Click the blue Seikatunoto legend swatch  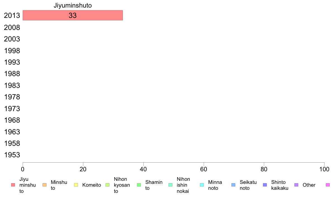233,185
